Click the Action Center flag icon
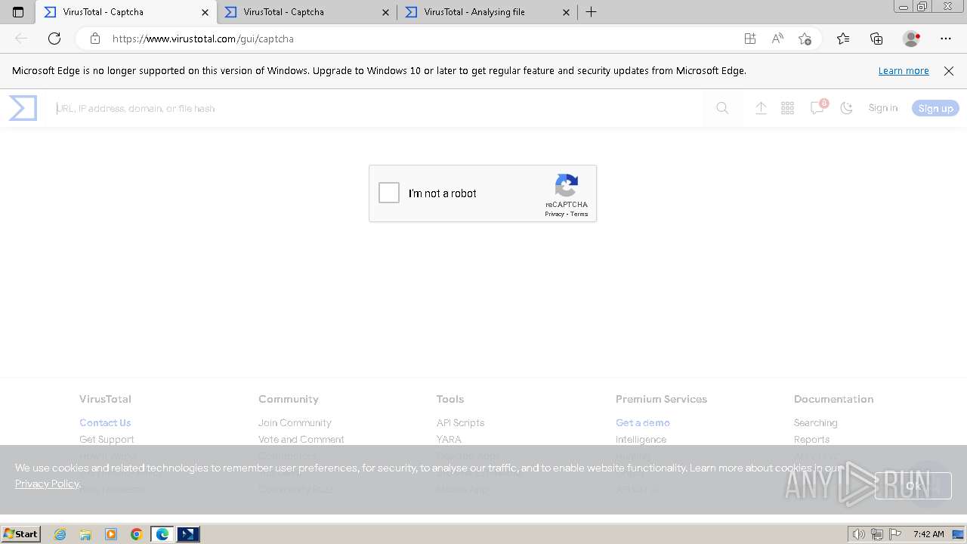Viewport: 967px width, 544px height. [894, 534]
